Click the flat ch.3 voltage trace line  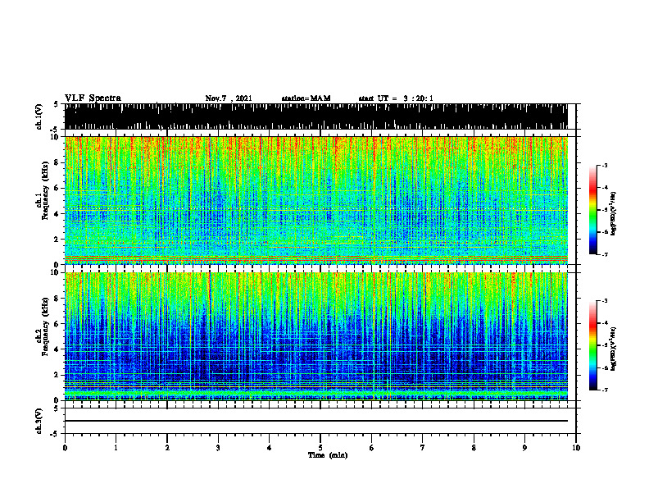[x=316, y=421]
